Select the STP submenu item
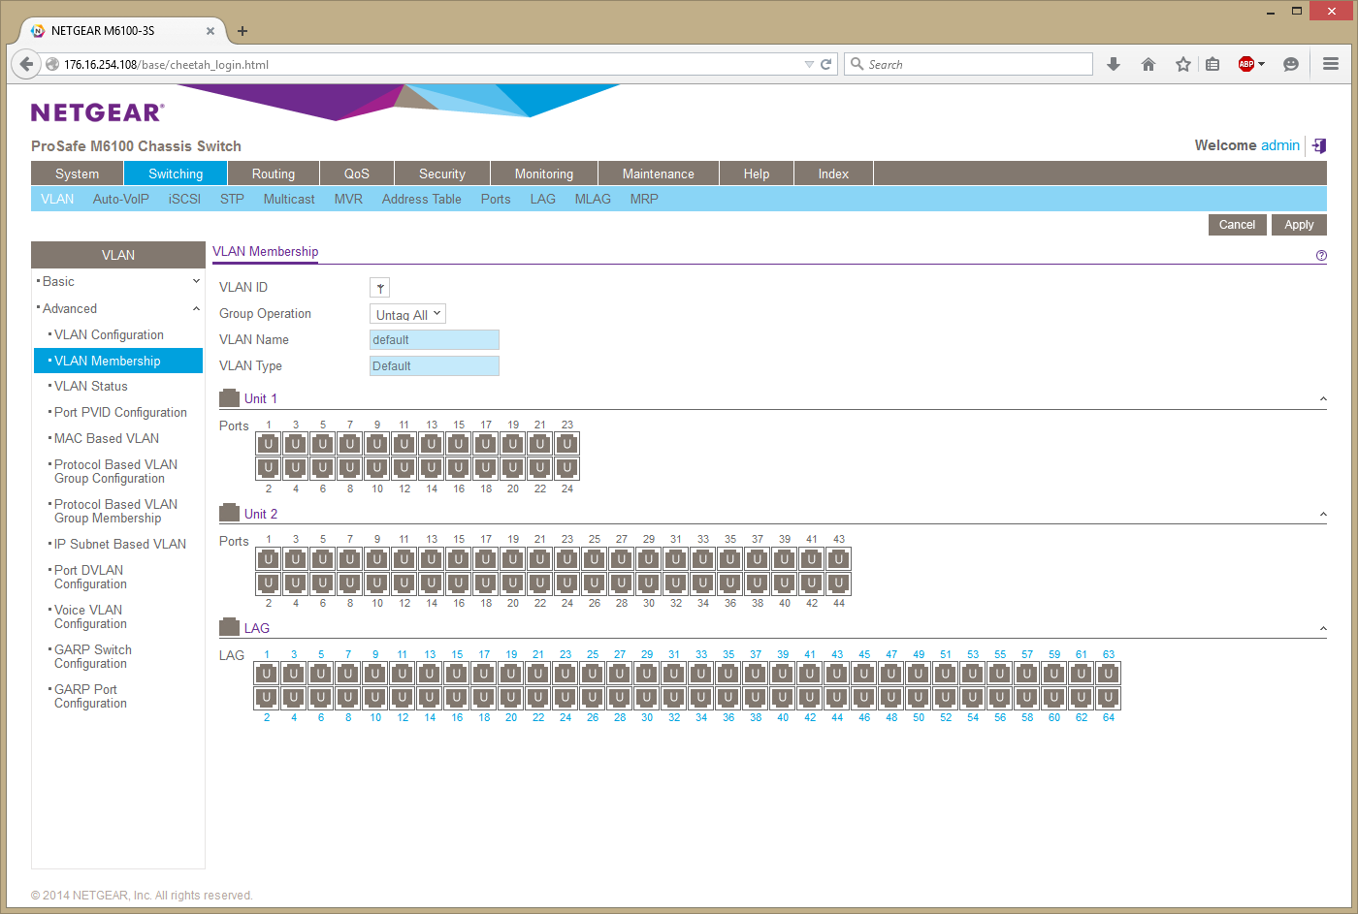 tap(232, 199)
